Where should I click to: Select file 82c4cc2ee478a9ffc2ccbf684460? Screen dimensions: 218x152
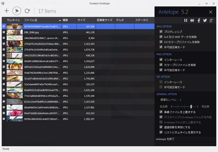pyautogui.click(x=42, y=102)
